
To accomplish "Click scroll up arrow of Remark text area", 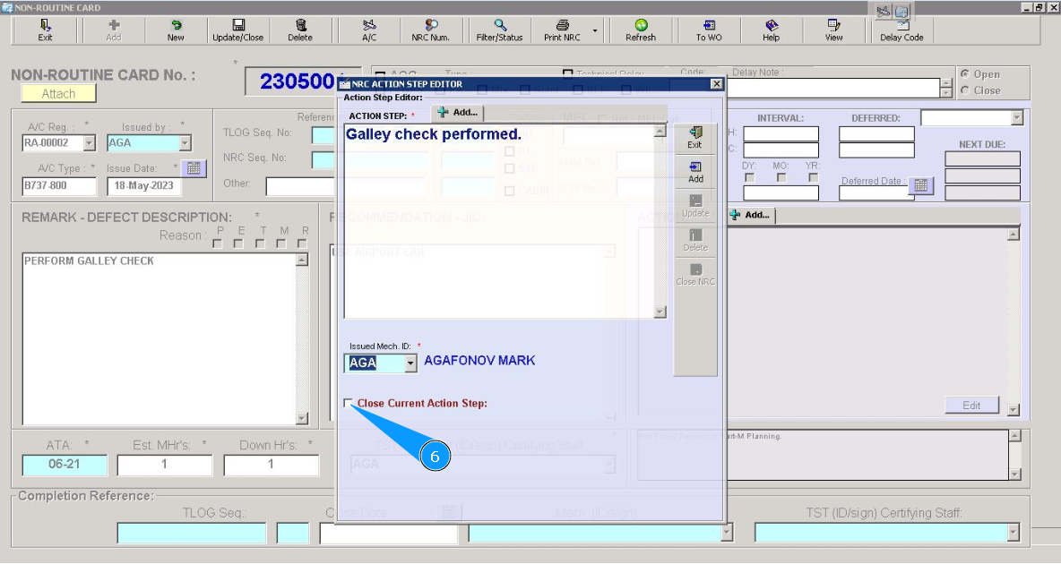I will (x=303, y=260).
